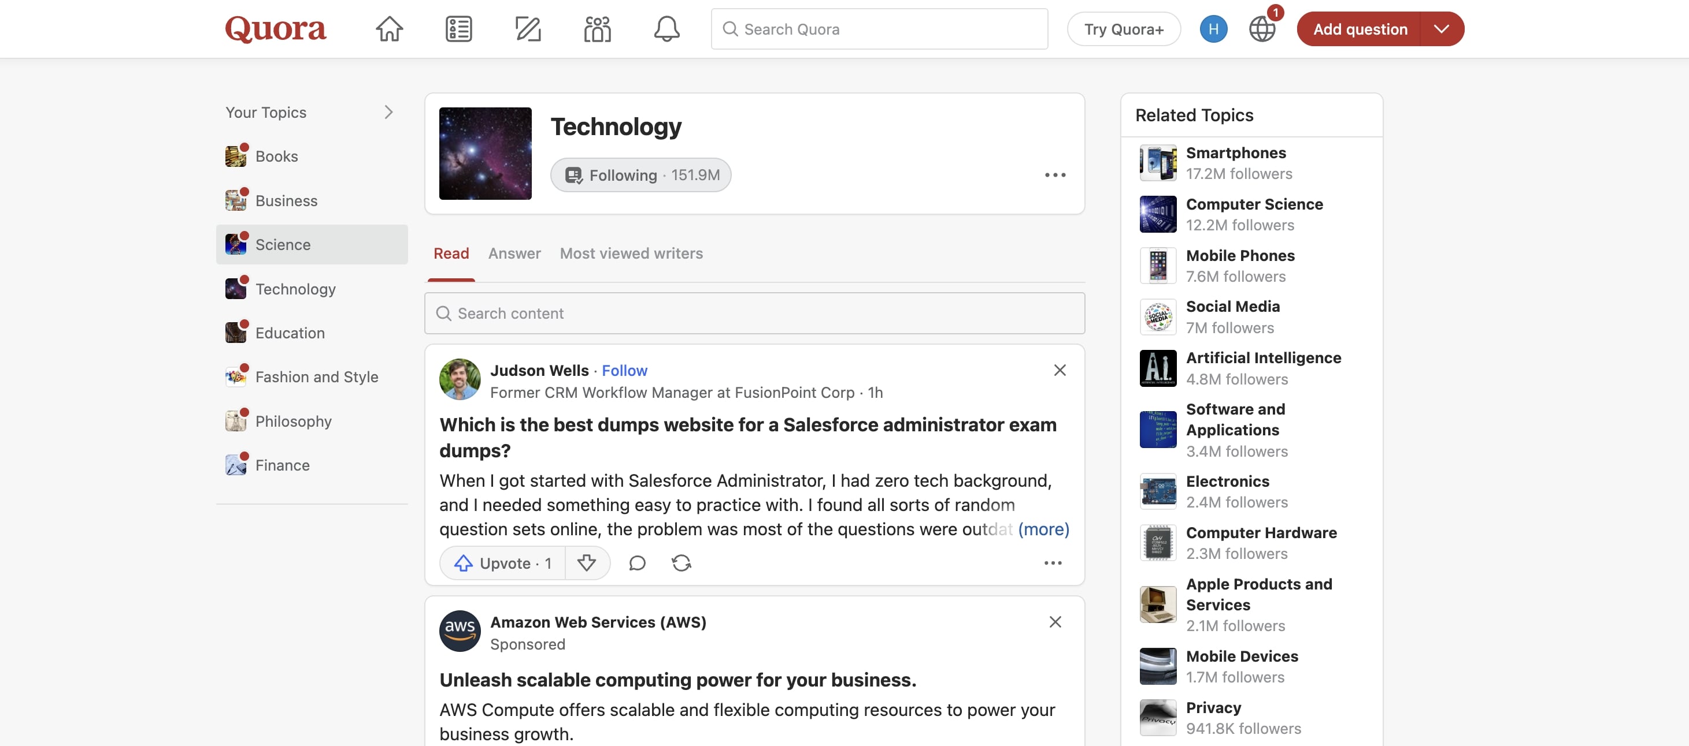This screenshot has height=746, width=1689.
Task: Focus the Search content field
Action: pyautogui.click(x=754, y=313)
